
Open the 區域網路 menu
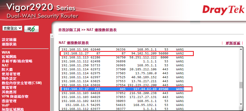[9, 57]
